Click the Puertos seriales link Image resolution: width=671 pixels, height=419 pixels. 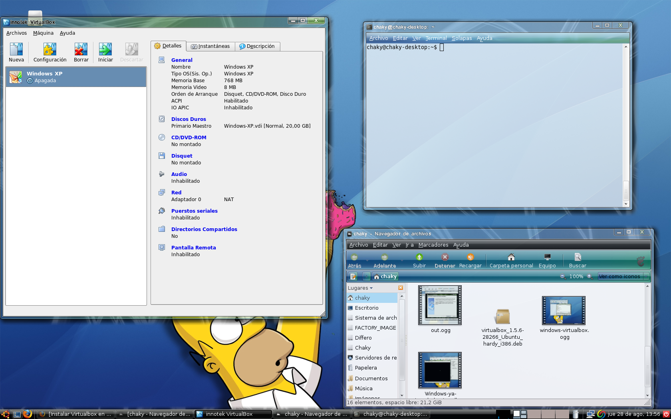tap(194, 211)
